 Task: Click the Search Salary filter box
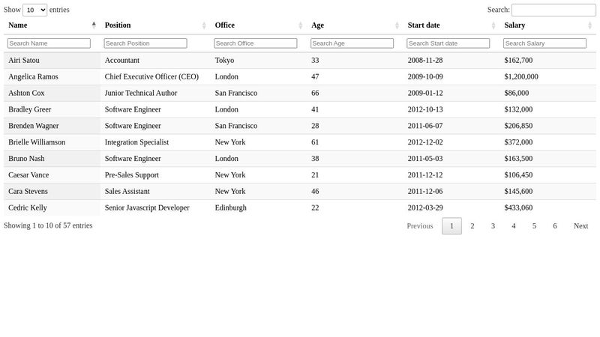[x=544, y=43]
